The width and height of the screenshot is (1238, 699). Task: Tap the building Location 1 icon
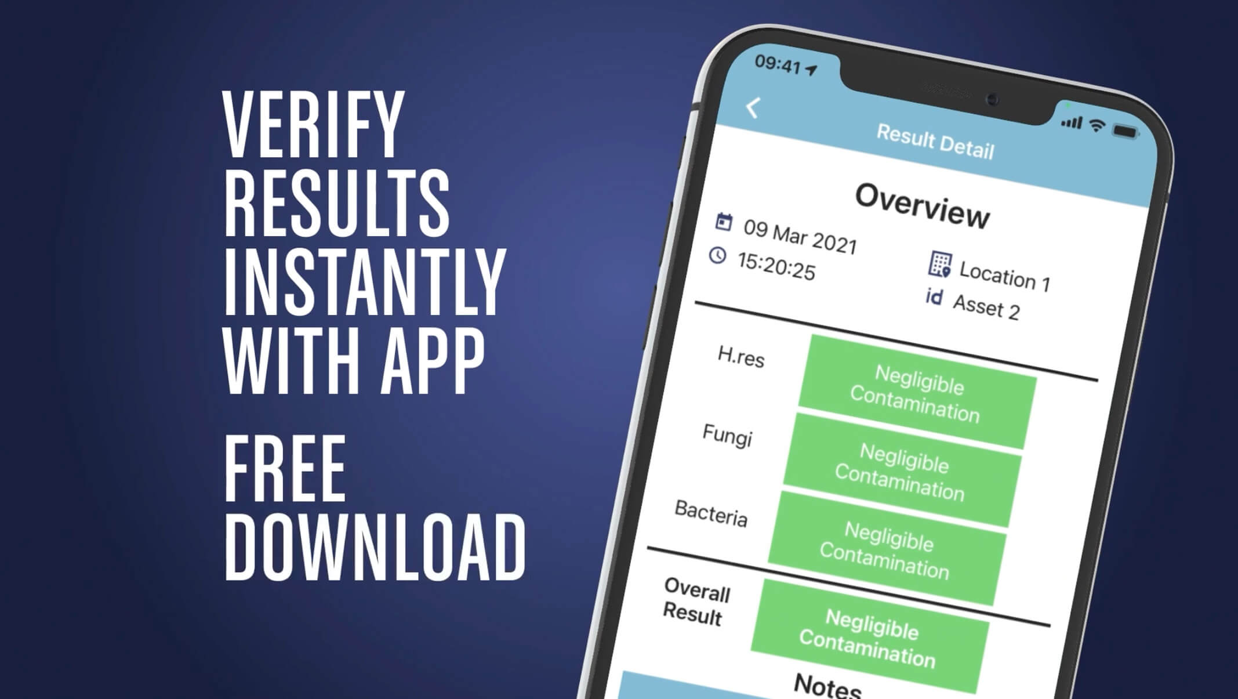[x=913, y=262]
